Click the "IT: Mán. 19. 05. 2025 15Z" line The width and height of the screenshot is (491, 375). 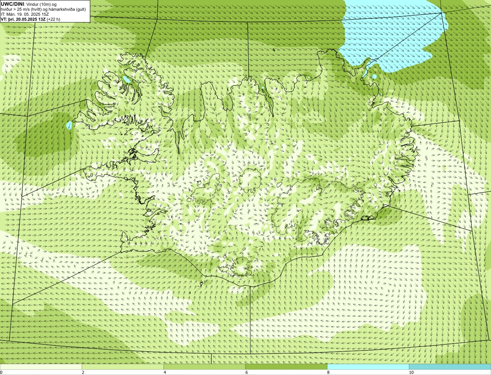[x=25, y=14]
